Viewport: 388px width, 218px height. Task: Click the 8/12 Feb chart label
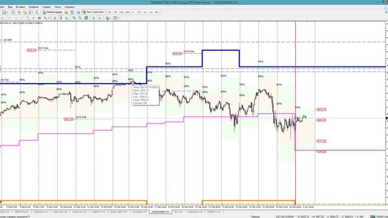pyautogui.click(x=81, y=117)
